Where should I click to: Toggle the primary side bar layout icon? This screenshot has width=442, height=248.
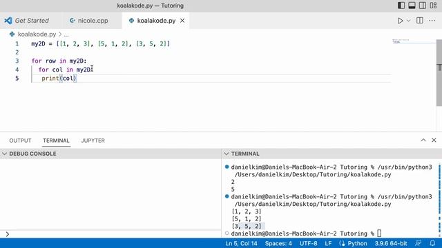click(401, 6)
